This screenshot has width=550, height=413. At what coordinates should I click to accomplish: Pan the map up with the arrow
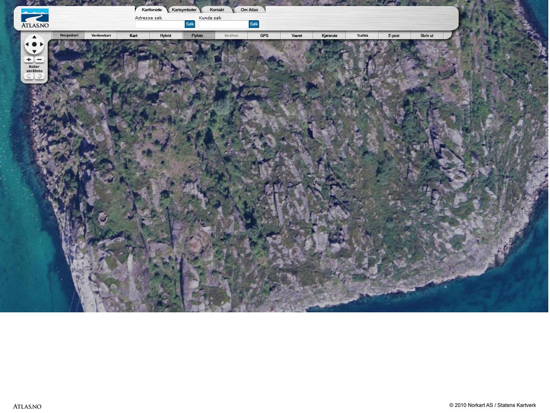[x=34, y=37]
